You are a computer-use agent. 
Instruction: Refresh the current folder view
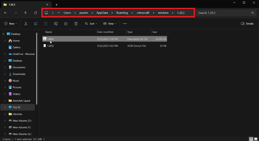[36, 13]
